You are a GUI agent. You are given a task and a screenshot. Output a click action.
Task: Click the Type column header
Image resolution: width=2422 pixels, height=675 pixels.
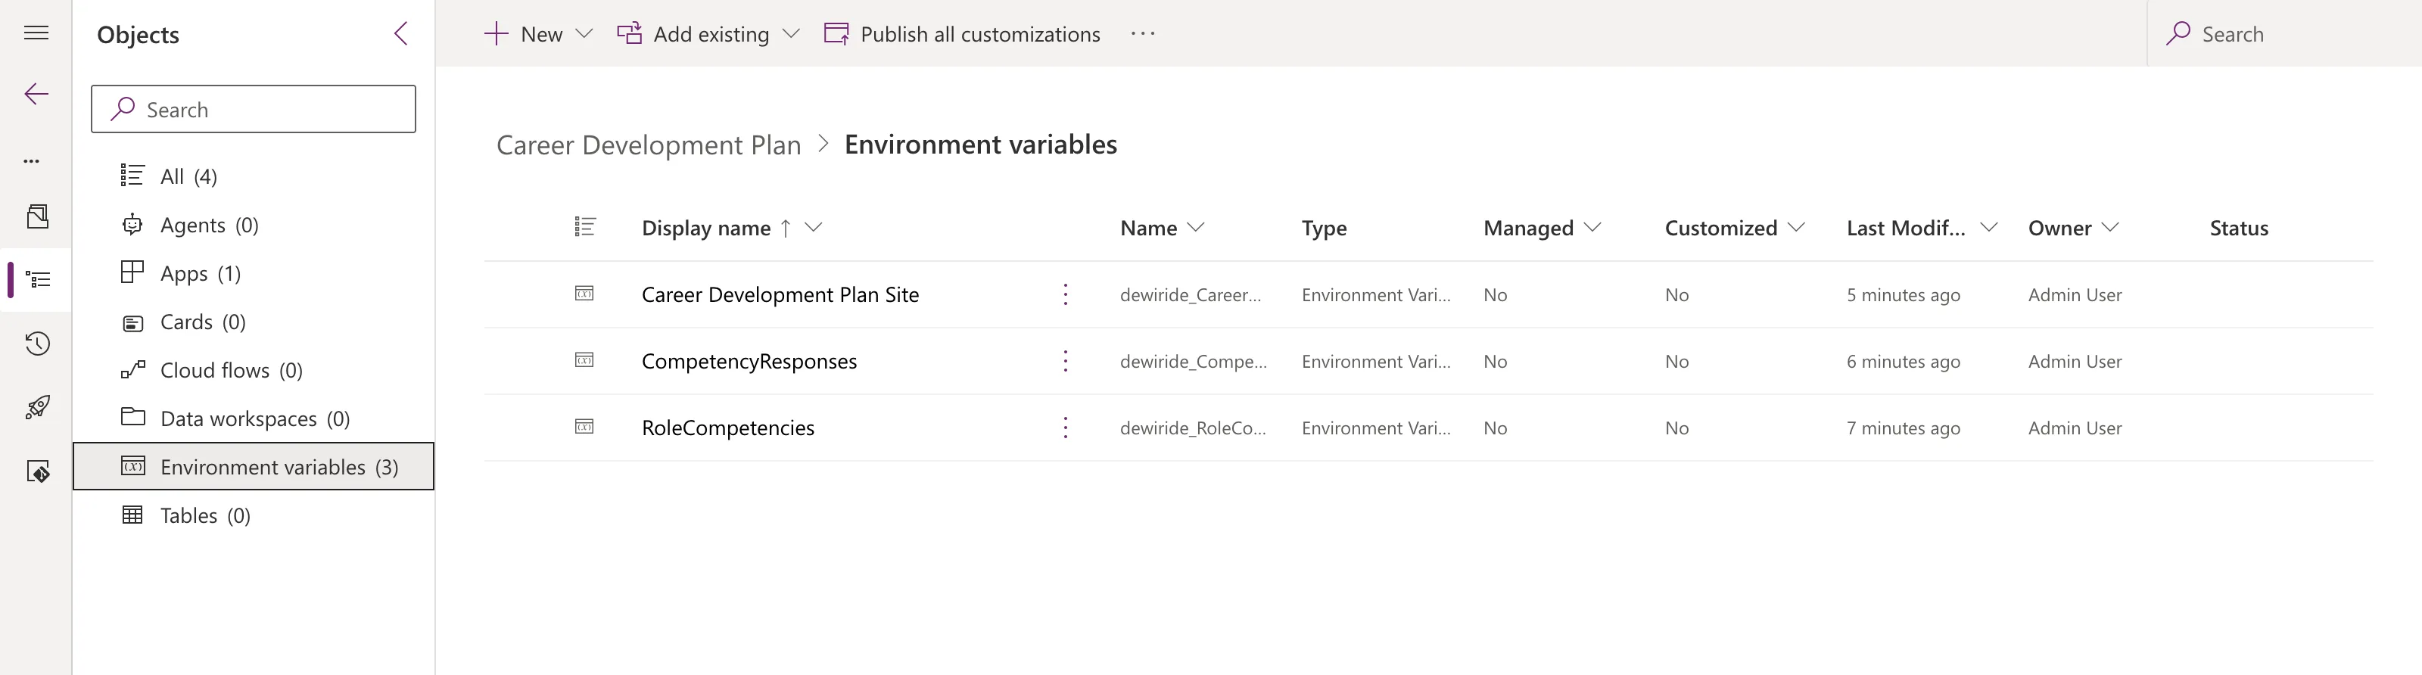(x=1324, y=228)
